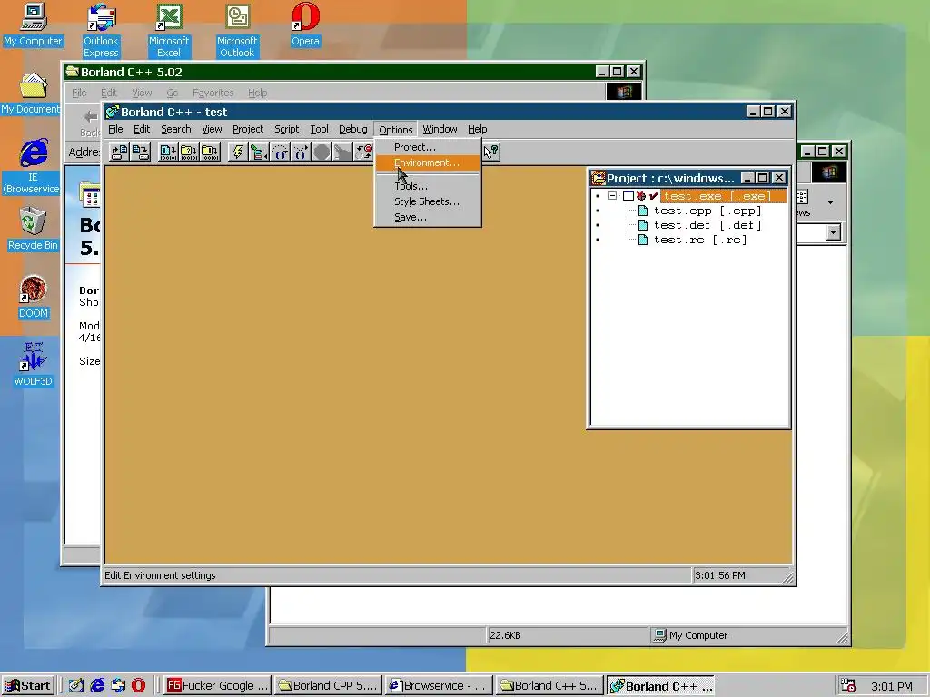Click the 22.6KB status bar entry
Image resolution: width=930 pixels, height=697 pixels.
click(505, 635)
